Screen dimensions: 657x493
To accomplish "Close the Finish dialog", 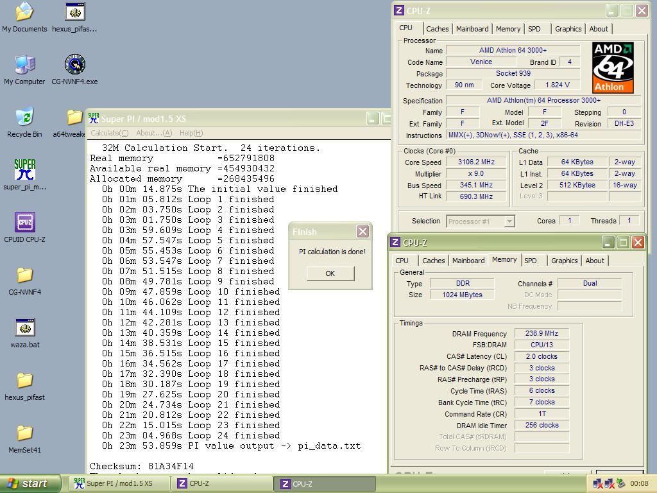I will tap(363, 231).
